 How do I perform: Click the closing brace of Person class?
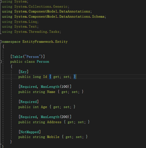point(11,142)
